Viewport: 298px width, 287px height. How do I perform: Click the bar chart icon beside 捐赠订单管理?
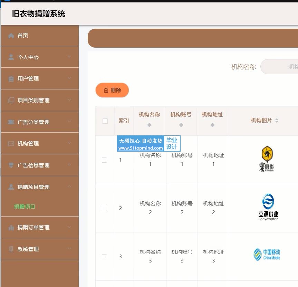pos(11,228)
